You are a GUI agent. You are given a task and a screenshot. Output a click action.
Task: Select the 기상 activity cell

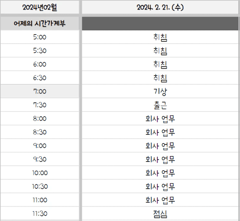click(160, 91)
